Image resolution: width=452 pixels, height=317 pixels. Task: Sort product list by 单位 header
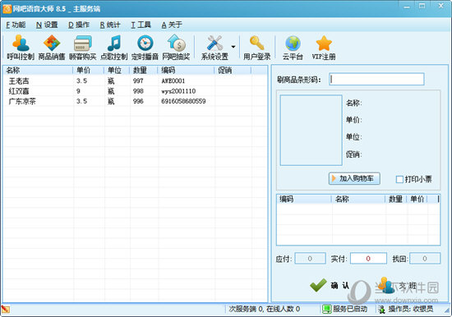pos(117,71)
